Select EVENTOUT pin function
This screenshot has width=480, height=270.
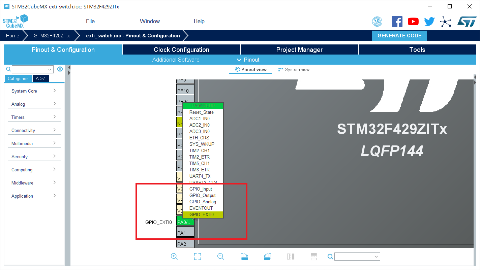pos(203,208)
